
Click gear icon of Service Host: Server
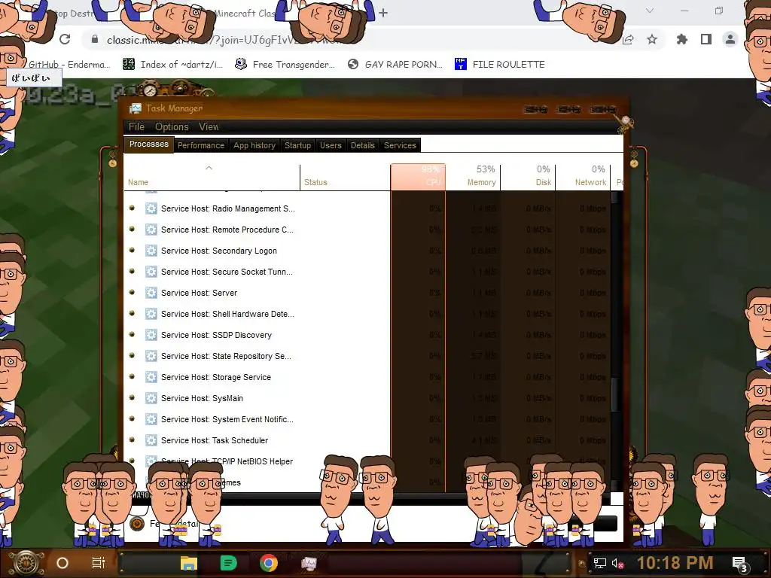(x=151, y=293)
